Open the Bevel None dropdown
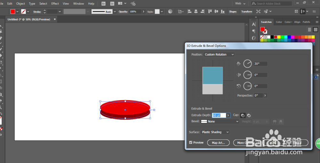Image resolution: width=320 pixels, height=163 pixels. (x=220, y=122)
